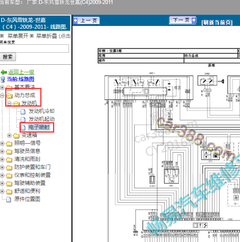
Task: Click the 原件位置图 document icon
Action: point(9,199)
